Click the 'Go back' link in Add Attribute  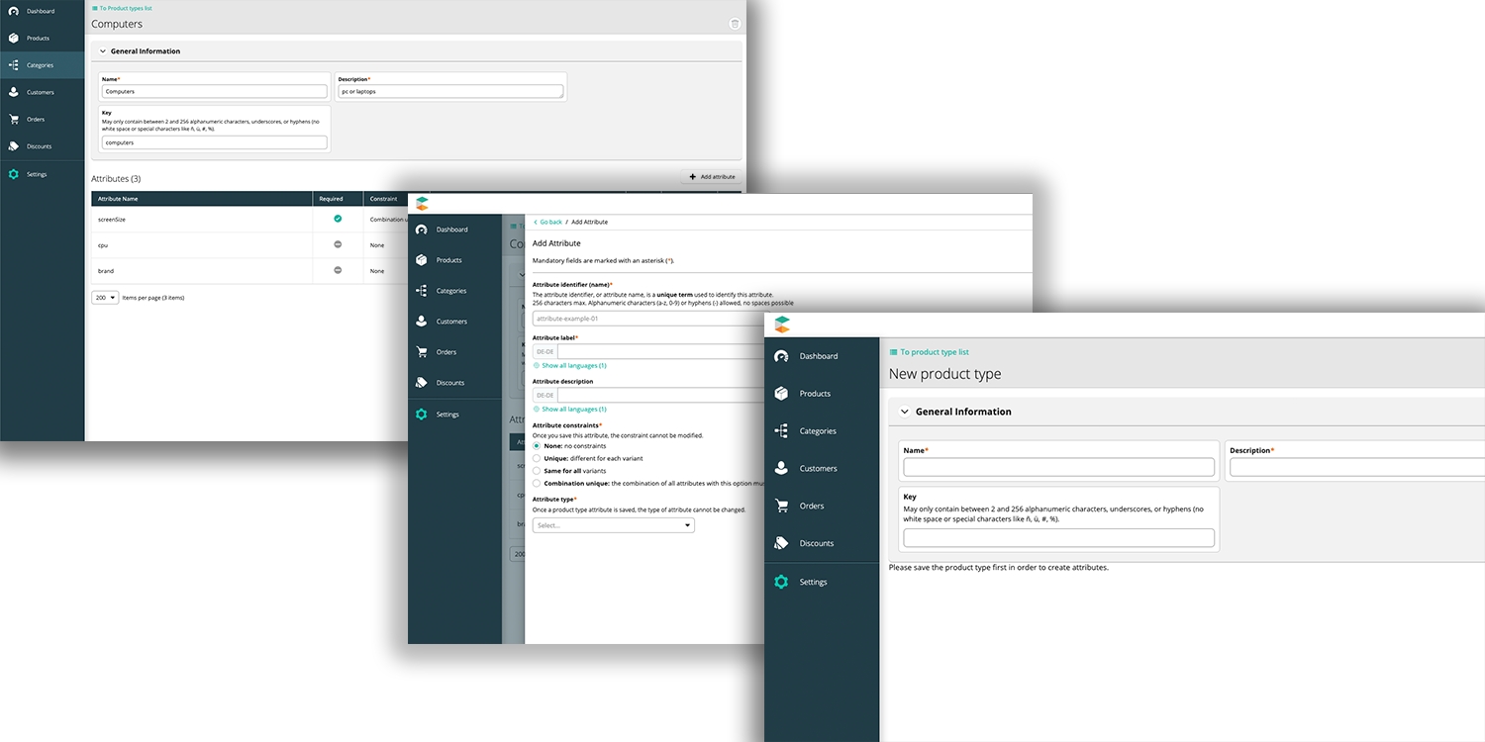(x=547, y=223)
